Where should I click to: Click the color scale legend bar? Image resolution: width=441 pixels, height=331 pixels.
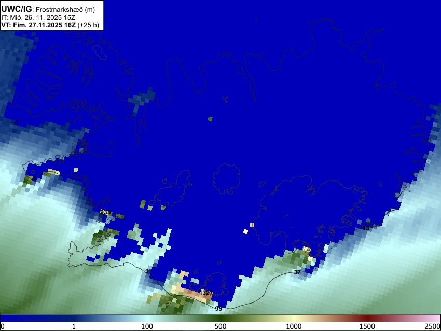tap(220, 318)
